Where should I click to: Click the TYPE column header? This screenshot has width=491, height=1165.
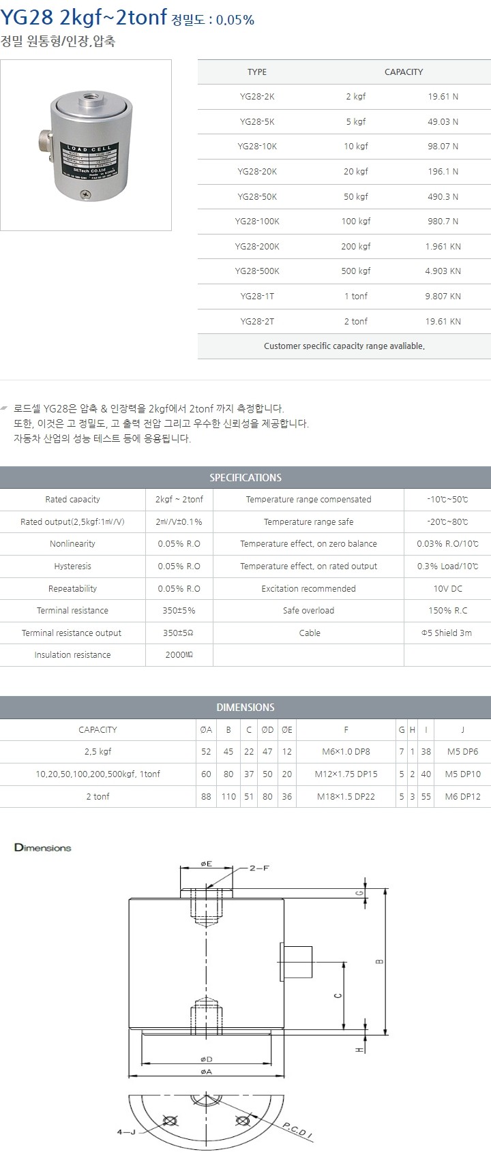click(257, 72)
